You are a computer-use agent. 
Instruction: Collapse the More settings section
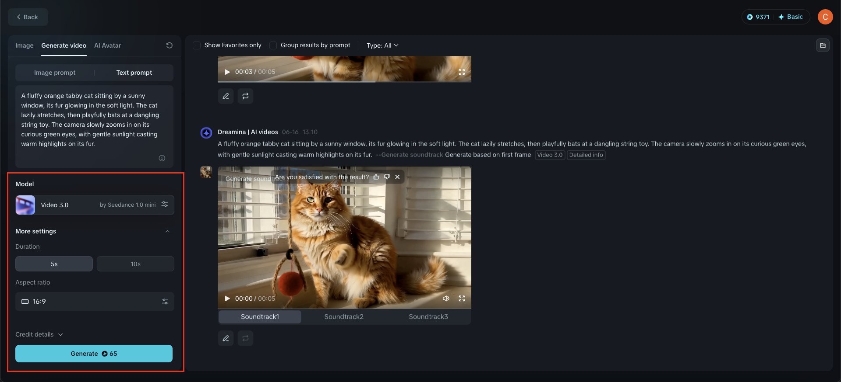(167, 231)
